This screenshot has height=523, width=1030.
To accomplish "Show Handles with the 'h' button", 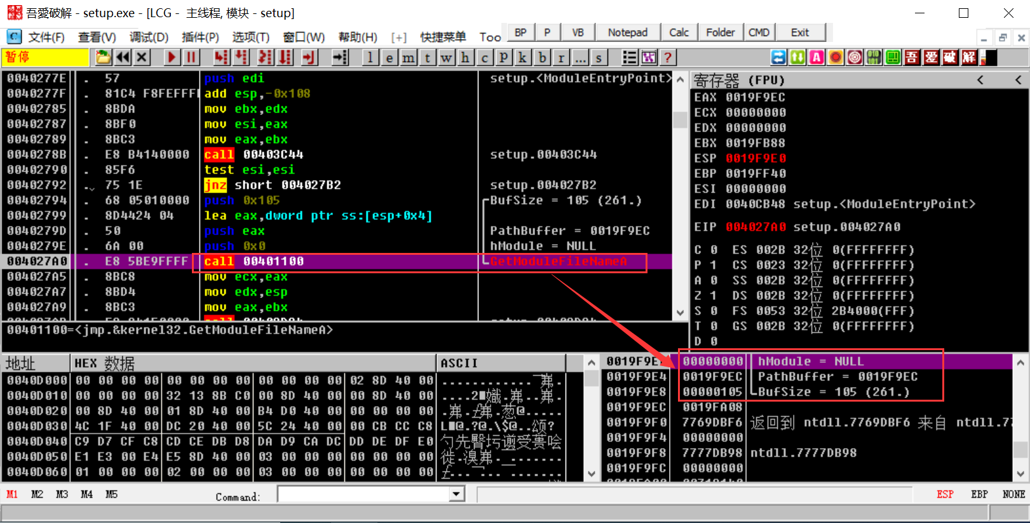I will point(466,58).
